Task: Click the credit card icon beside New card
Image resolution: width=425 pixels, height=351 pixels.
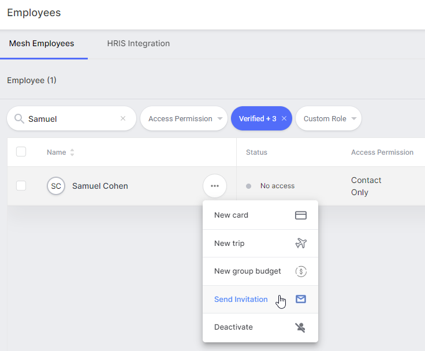Action: click(301, 215)
